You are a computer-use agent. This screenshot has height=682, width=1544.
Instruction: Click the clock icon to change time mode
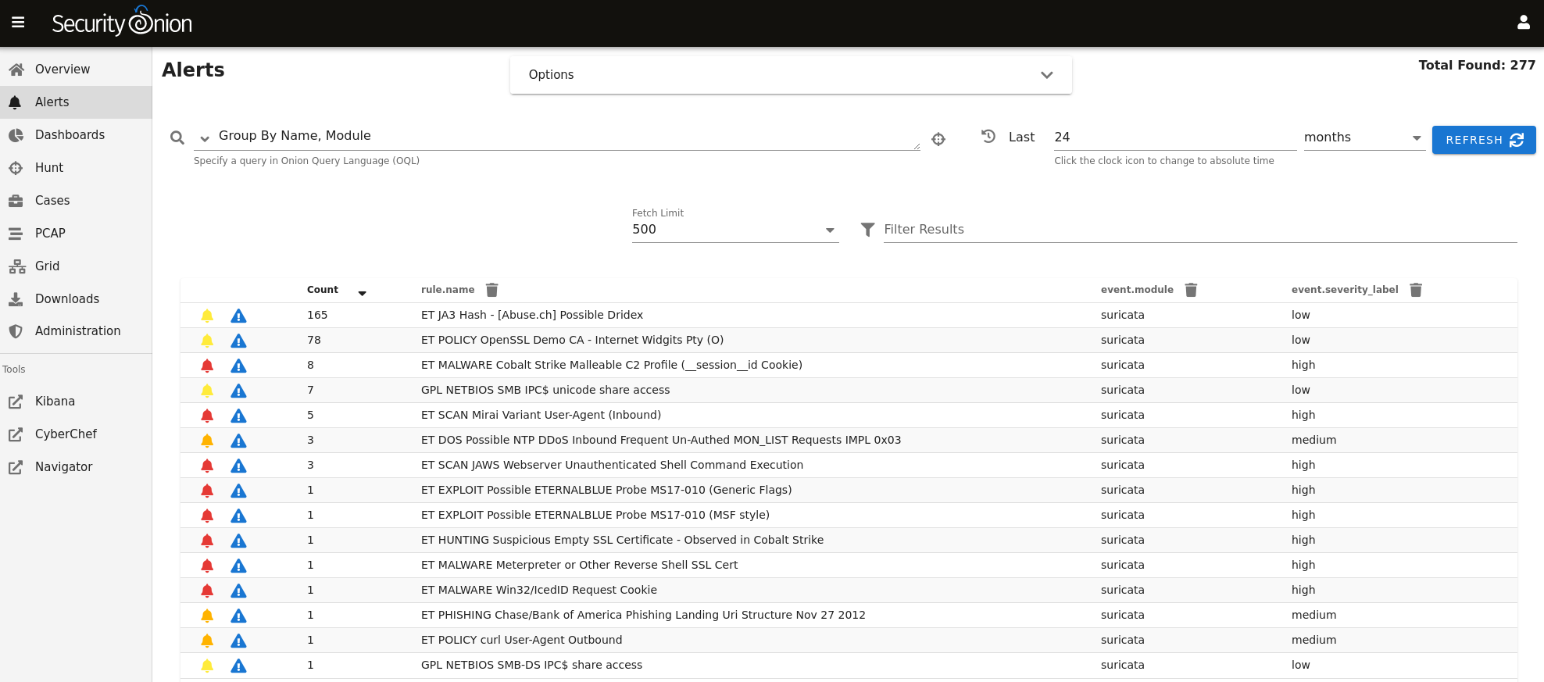988,136
